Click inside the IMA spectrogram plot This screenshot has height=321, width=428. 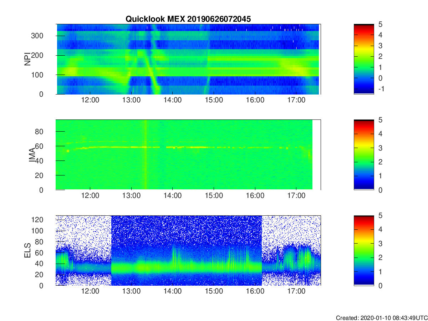tap(188, 155)
